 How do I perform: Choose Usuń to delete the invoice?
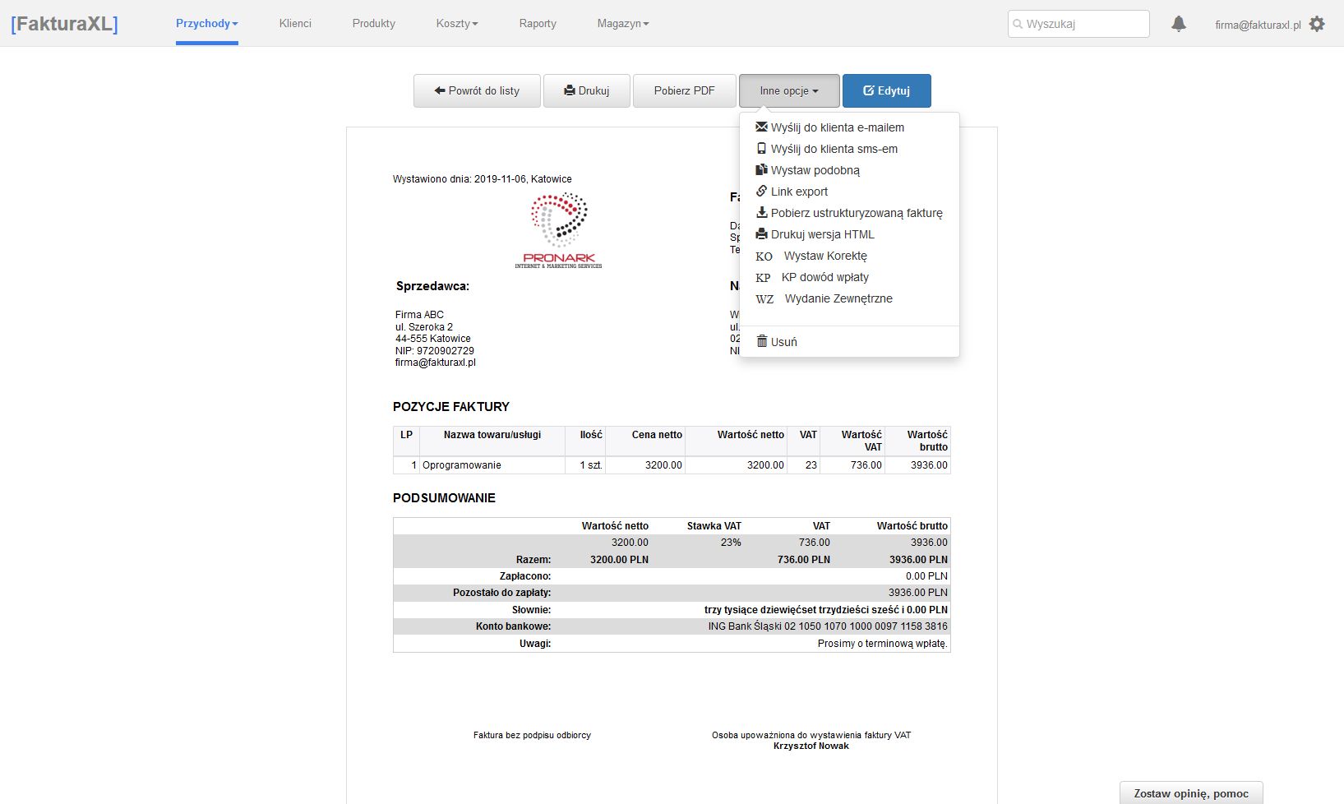click(x=849, y=342)
